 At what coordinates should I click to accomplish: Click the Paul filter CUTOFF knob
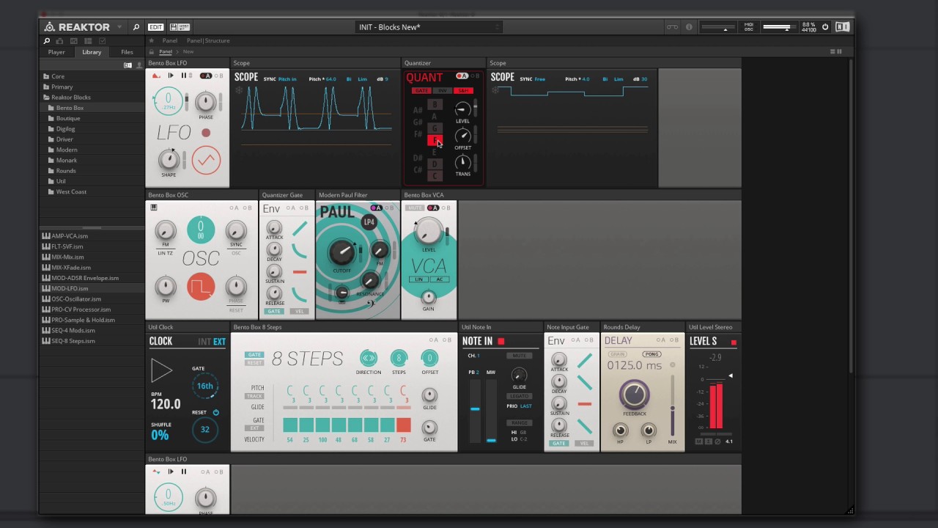[x=341, y=252]
